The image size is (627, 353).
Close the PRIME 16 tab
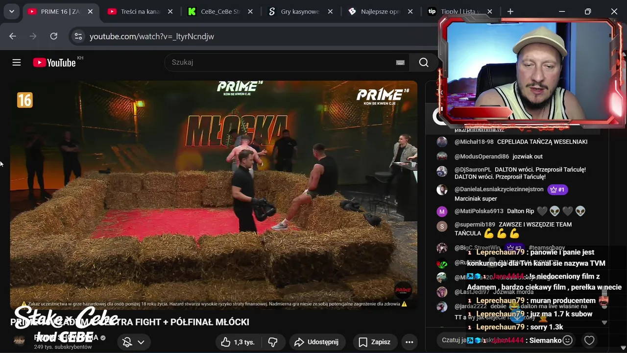pos(90,11)
